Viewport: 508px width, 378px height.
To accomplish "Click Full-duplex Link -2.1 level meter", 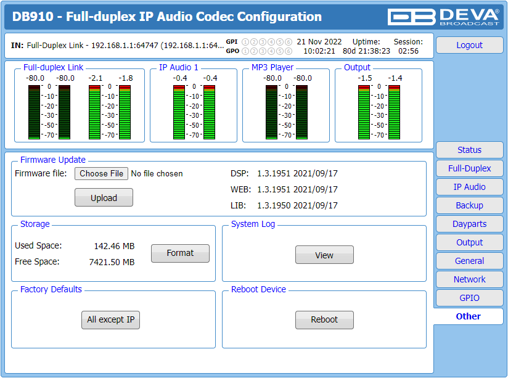I will tap(94, 112).
